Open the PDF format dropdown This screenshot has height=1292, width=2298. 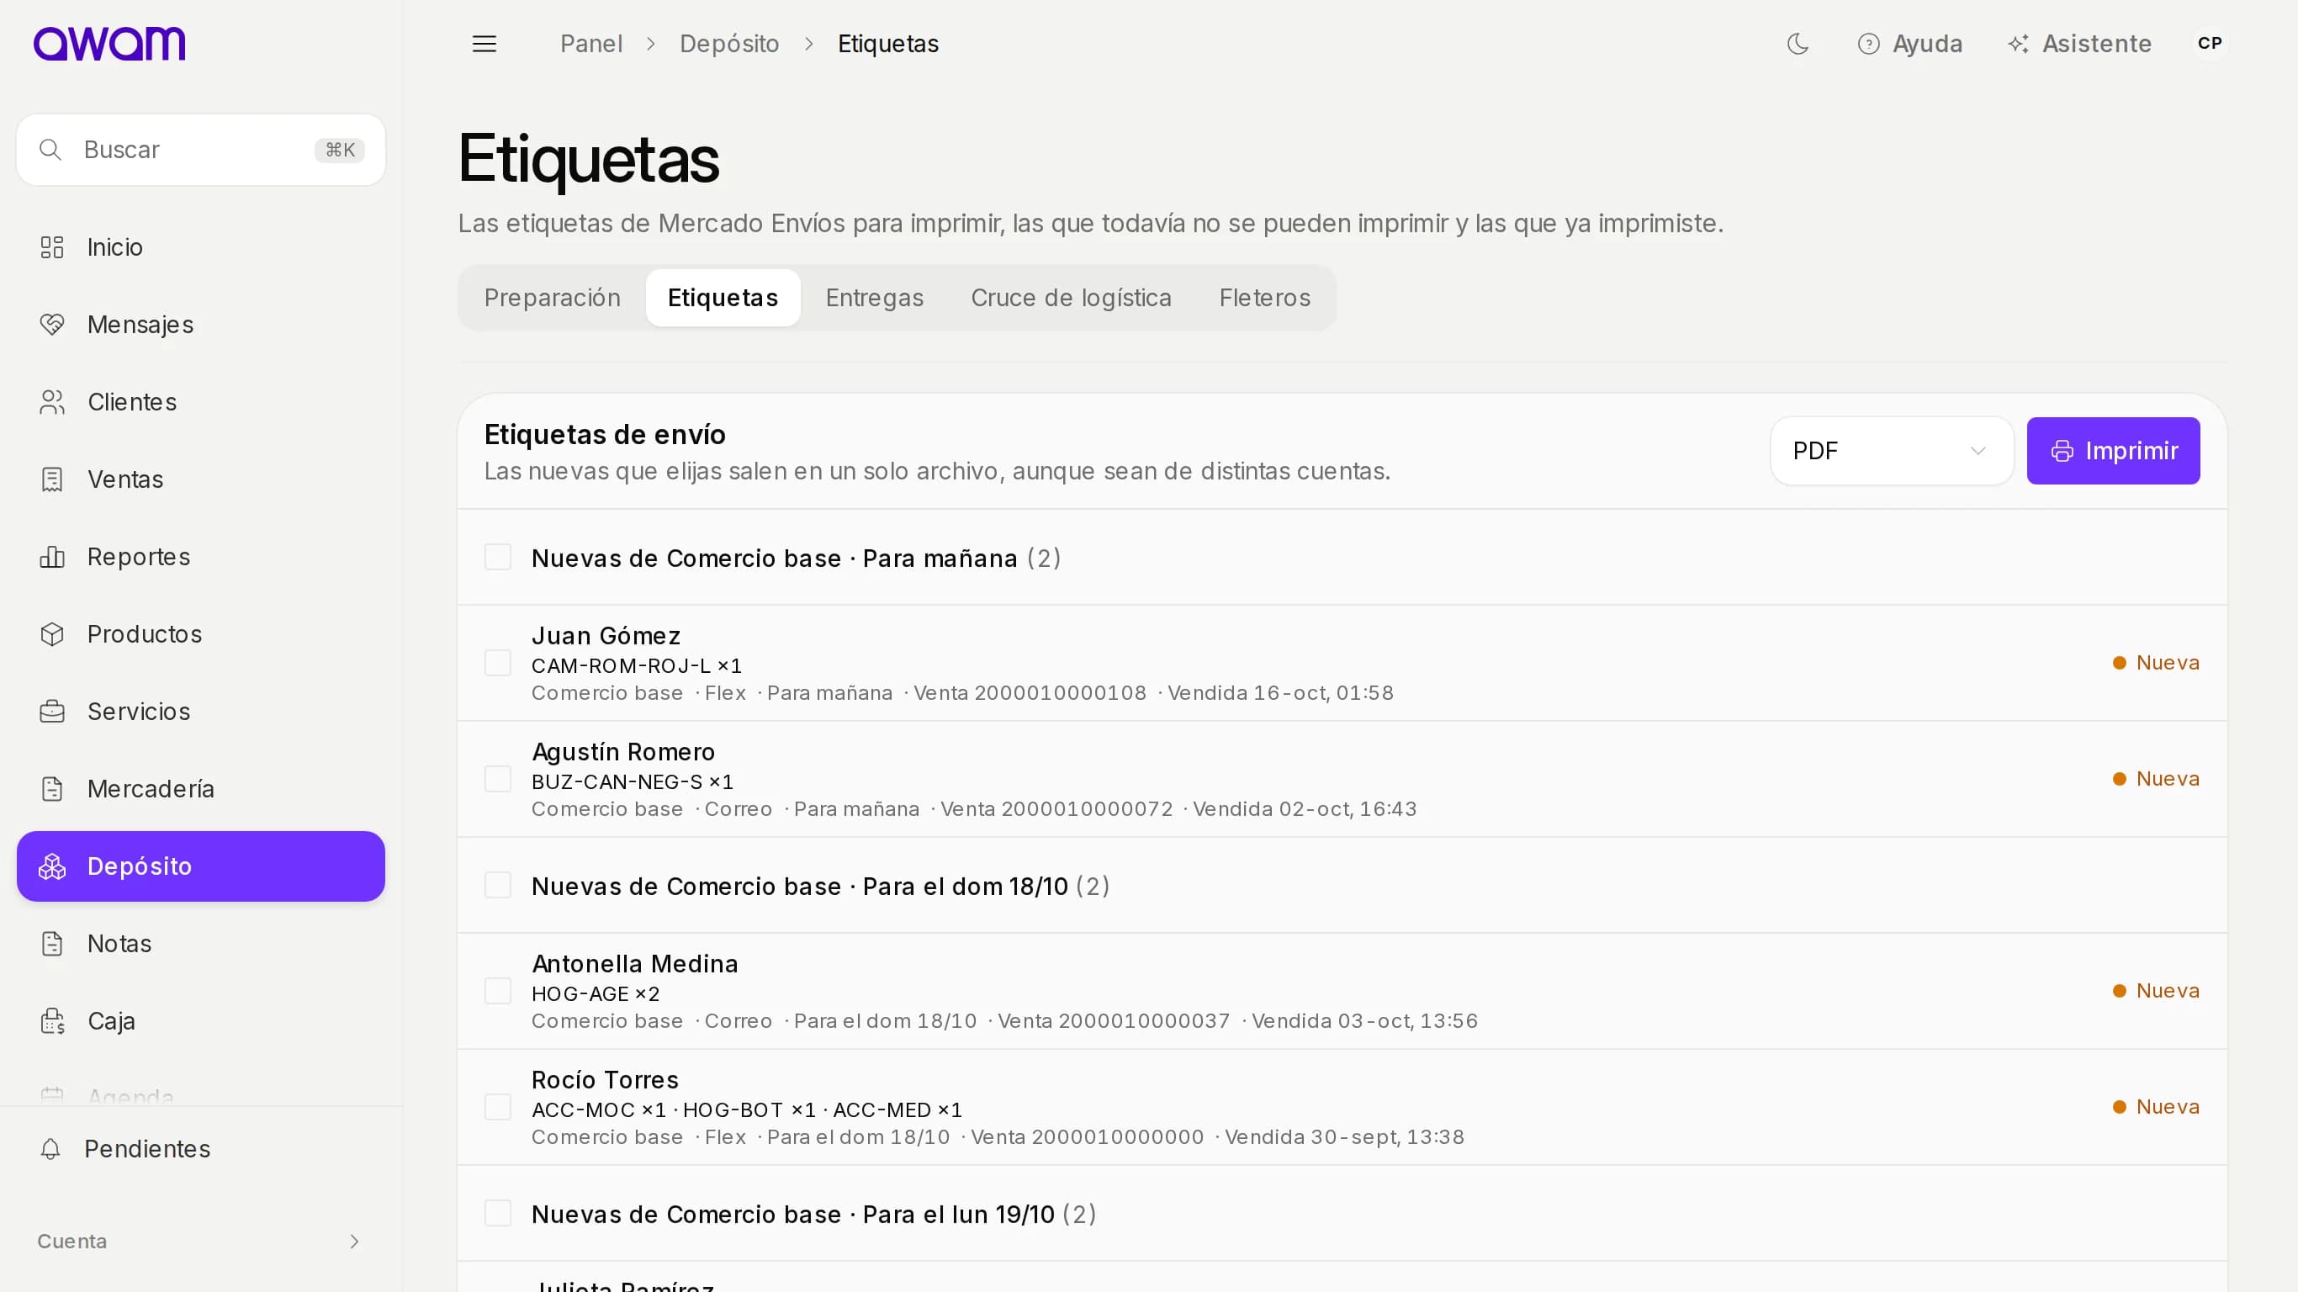click(x=1891, y=451)
